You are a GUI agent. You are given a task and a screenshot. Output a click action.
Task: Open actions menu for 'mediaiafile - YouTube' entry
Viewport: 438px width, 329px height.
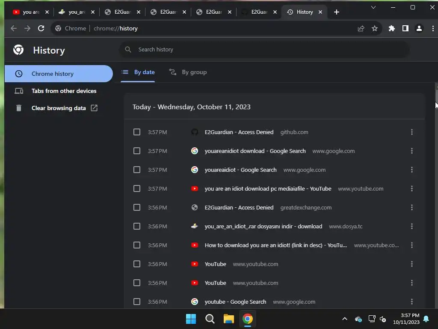pyautogui.click(x=412, y=188)
